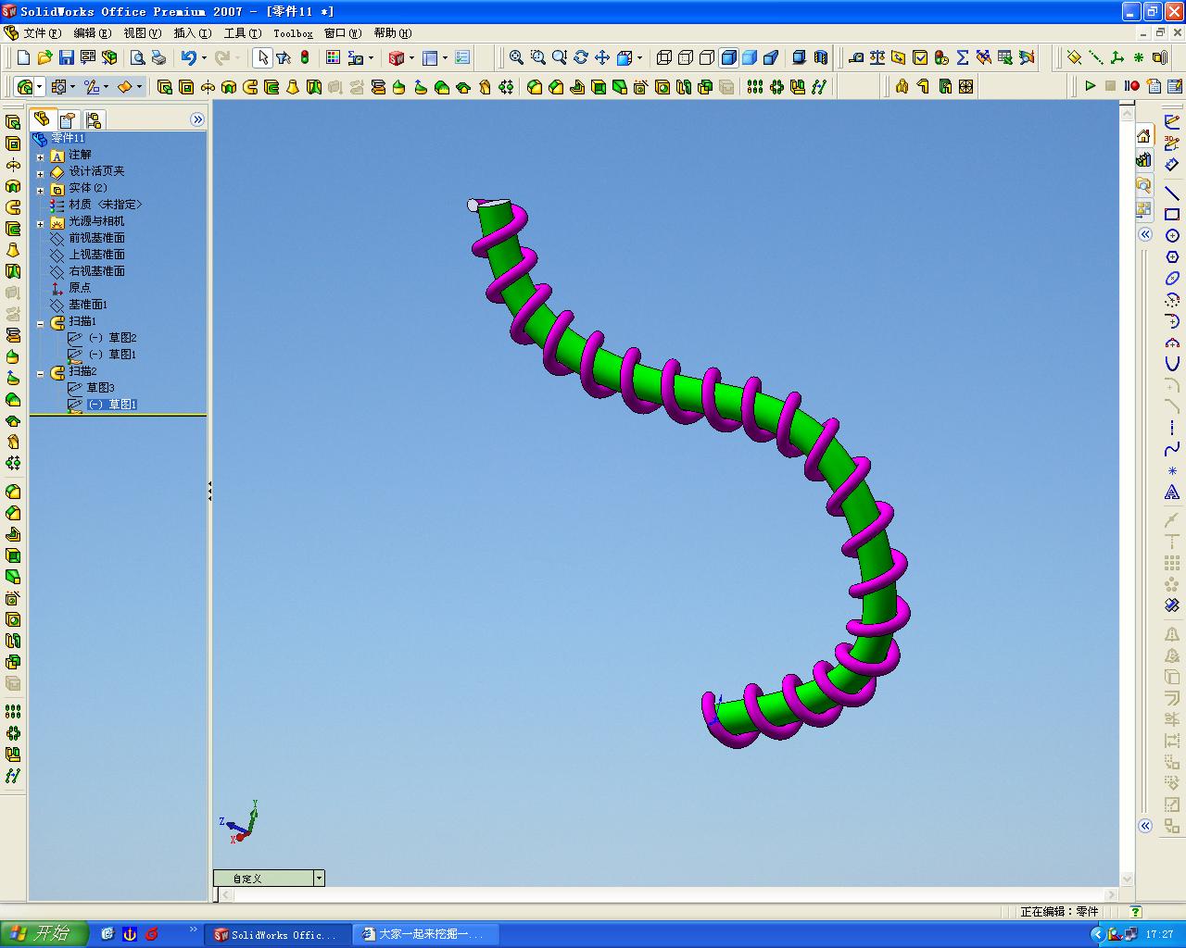Click the Measure tape tool icon

(856, 57)
